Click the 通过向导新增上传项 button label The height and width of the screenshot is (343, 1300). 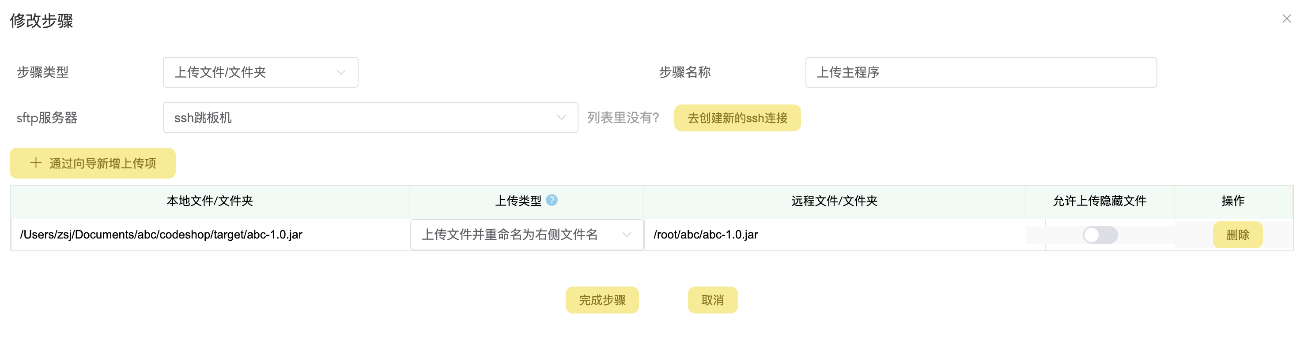[x=102, y=163]
